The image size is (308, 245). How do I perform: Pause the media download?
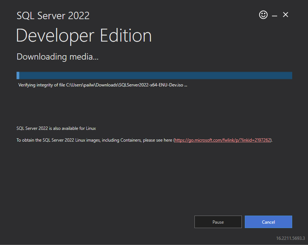[218, 222]
